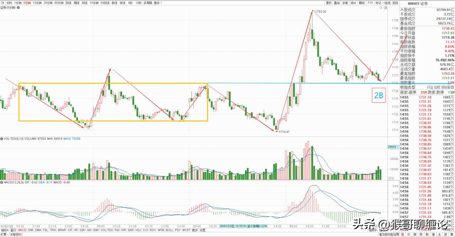Select the 窗口 tab in indicator bar
The width and height of the screenshot is (455, 237).
[13, 230]
